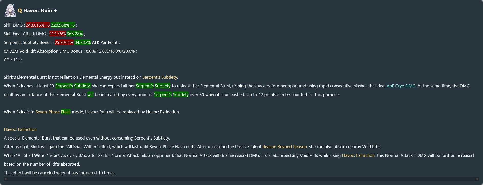This screenshot has height=185, width=483.
Task: Select the red 414.36% final attack value
Action: (x=58, y=34)
